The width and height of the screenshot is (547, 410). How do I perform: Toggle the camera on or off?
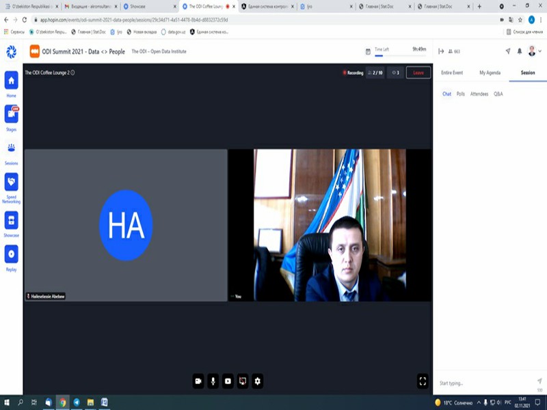pyautogui.click(x=198, y=381)
